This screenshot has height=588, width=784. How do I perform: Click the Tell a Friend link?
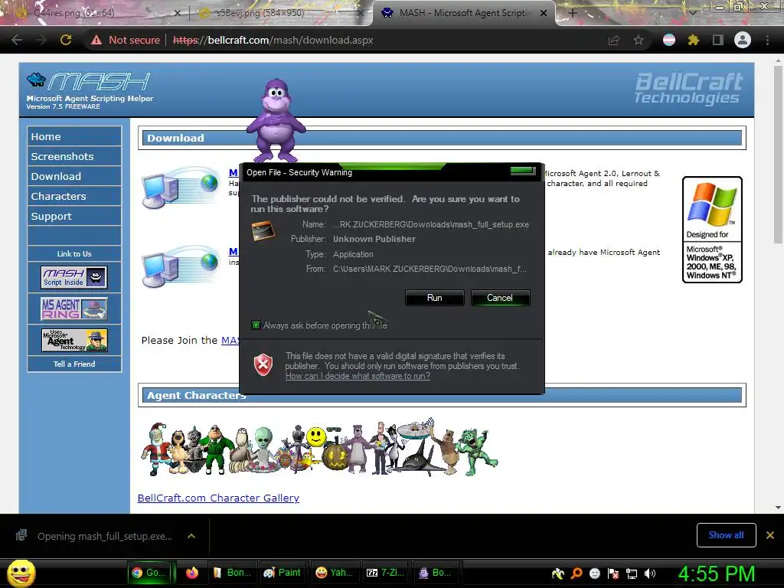tap(74, 364)
